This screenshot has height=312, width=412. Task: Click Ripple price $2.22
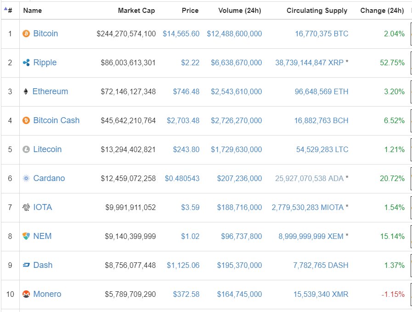190,62
